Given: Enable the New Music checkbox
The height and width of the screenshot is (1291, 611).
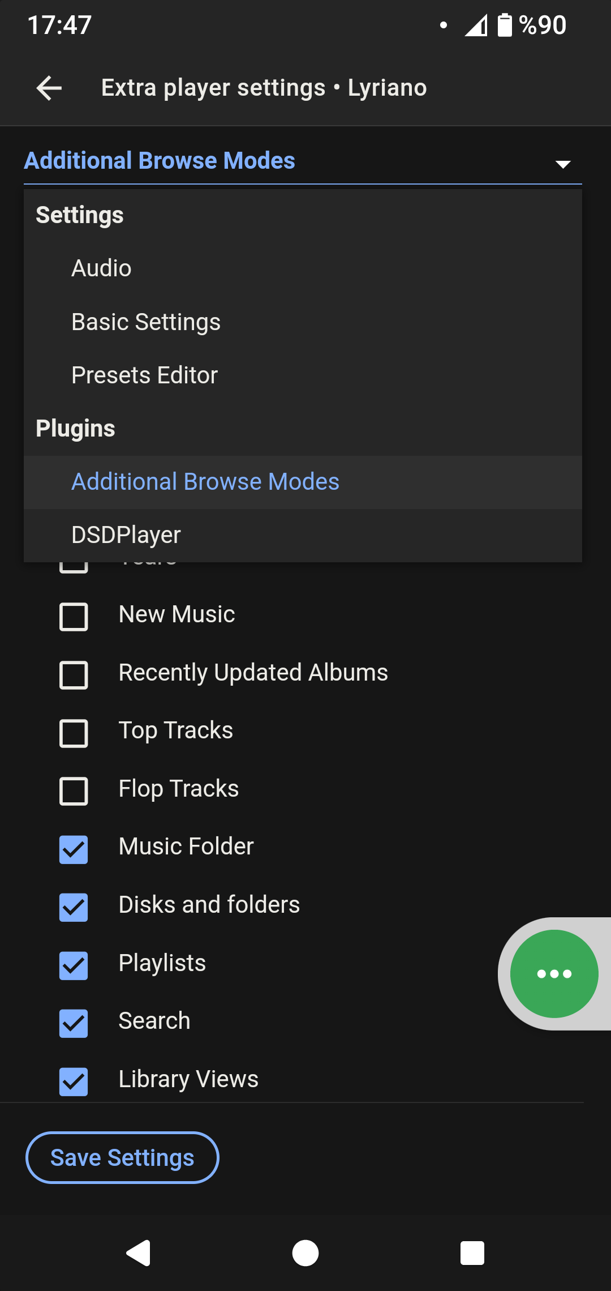Looking at the screenshot, I should tap(74, 616).
